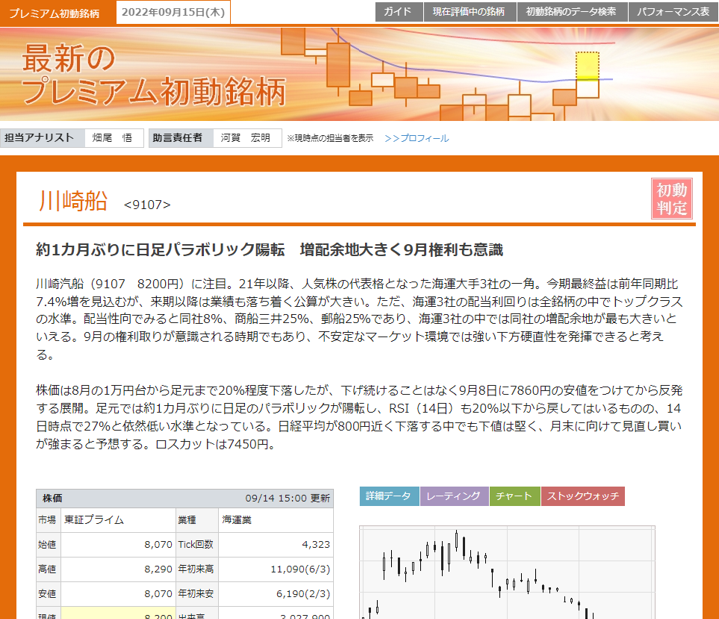
Task: Click the candlestick chart thumbnail
Action: pyautogui.click(x=507, y=572)
